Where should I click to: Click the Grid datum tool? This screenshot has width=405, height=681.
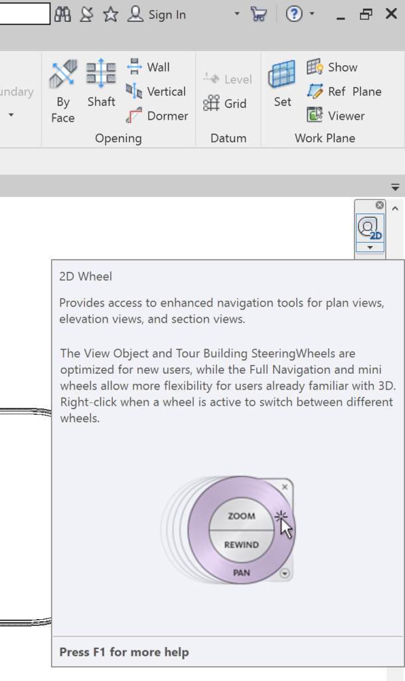(x=225, y=104)
